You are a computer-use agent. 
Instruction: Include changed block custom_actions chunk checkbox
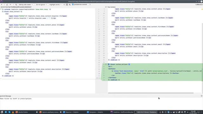click(106, 64)
